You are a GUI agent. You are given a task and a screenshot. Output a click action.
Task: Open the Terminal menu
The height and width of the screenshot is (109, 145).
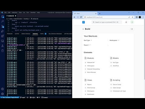(33, 12)
